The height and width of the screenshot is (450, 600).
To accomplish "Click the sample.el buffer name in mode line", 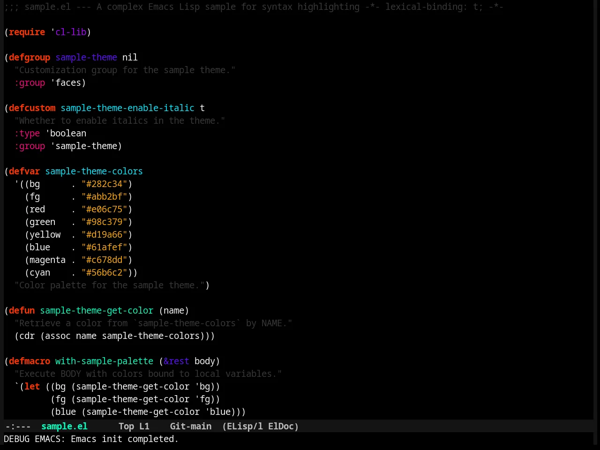I will (64, 426).
